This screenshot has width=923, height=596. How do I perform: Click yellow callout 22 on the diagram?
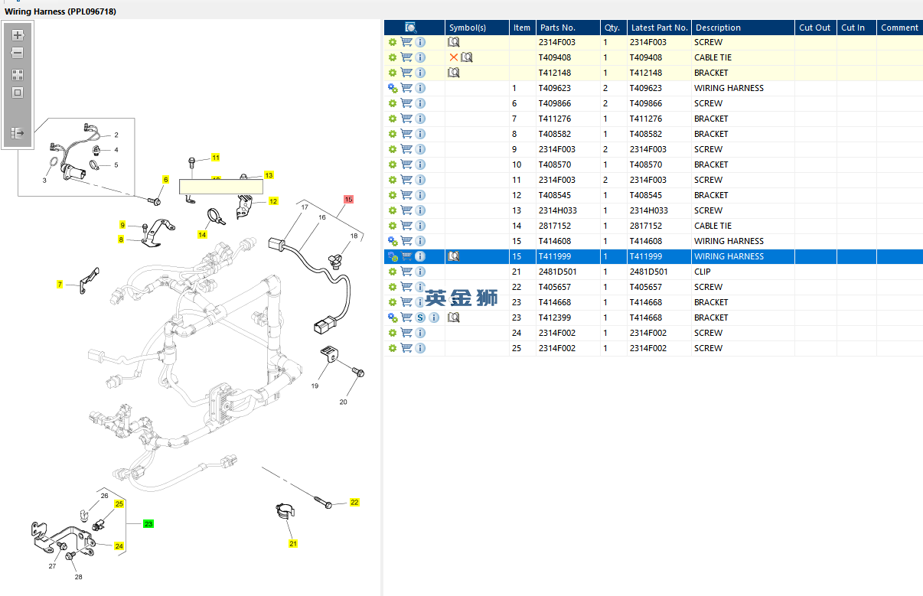point(354,503)
